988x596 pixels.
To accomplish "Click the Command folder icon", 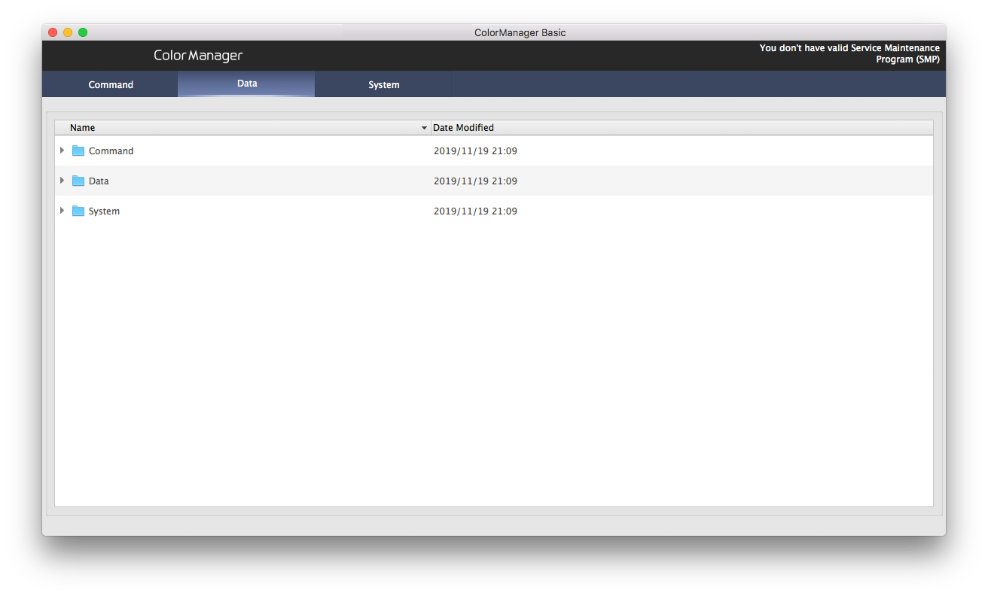I will (x=78, y=151).
